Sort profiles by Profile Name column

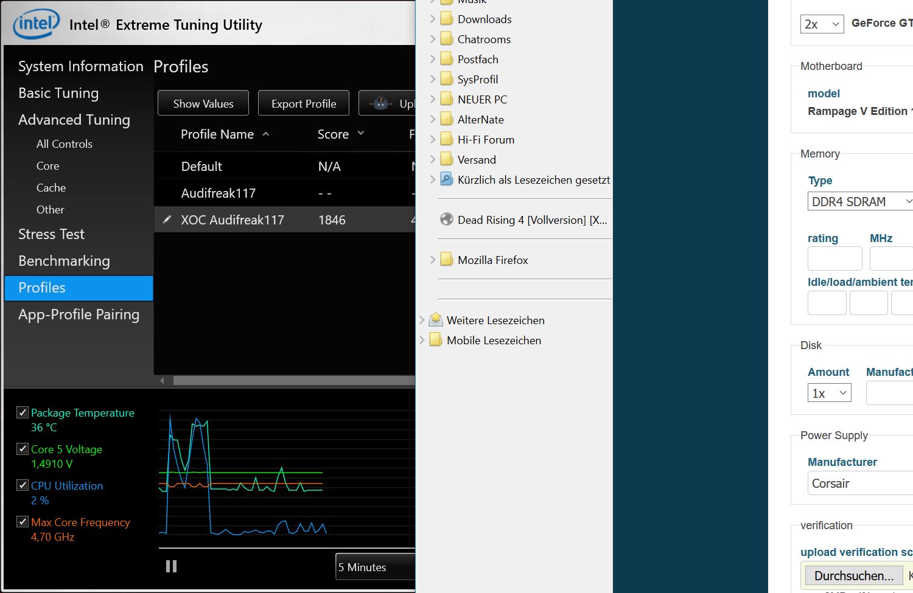pyautogui.click(x=224, y=134)
